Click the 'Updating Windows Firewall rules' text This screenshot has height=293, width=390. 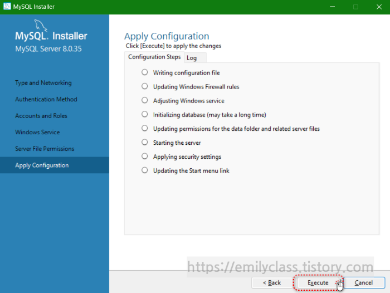pyautogui.click(x=196, y=87)
